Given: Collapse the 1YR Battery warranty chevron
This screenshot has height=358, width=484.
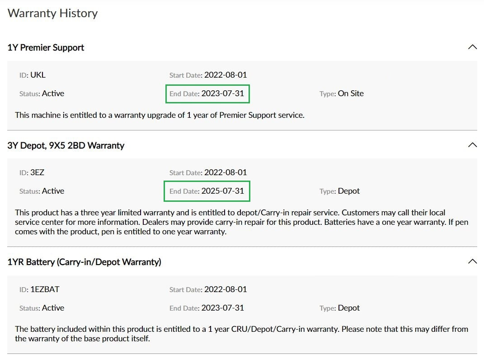Looking at the screenshot, I should tap(472, 261).
